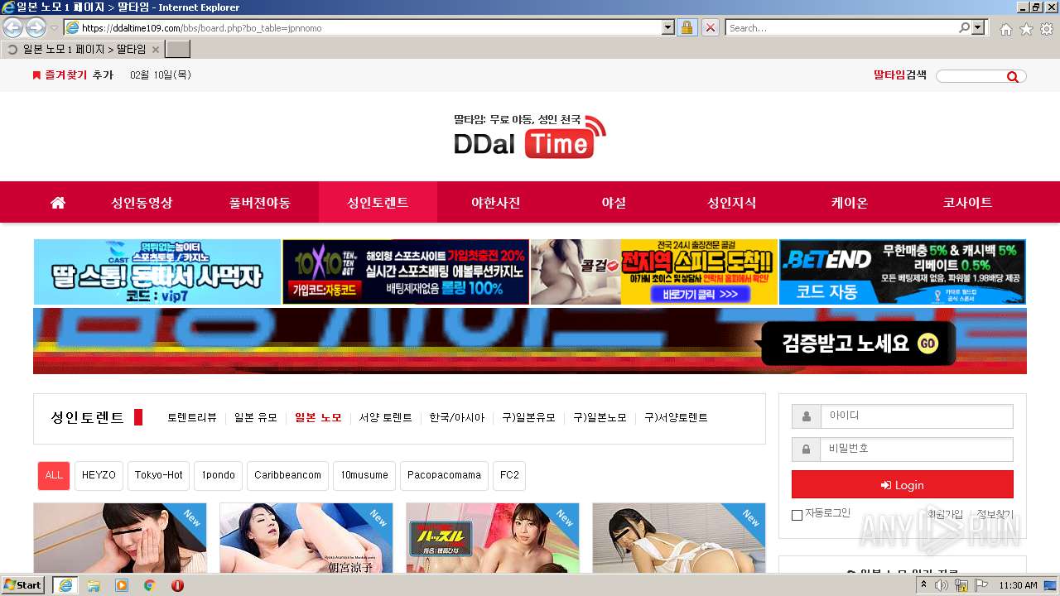Select the ALL category filter
This screenshot has height=596, width=1060.
54,475
